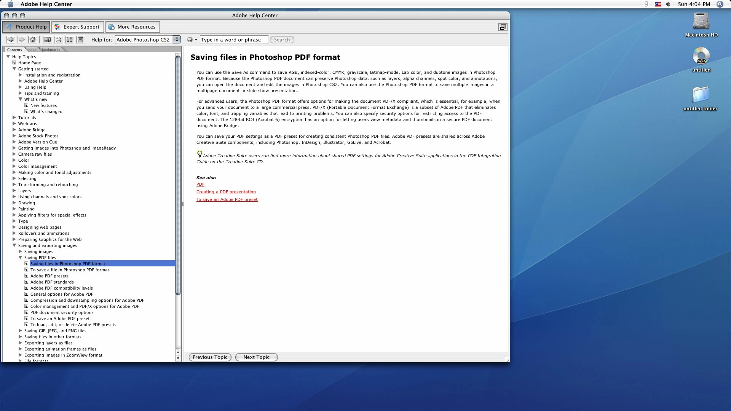The width and height of the screenshot is (731, 411).
Task: Switch to the Index tab
Action: click(x=32, y=50)
